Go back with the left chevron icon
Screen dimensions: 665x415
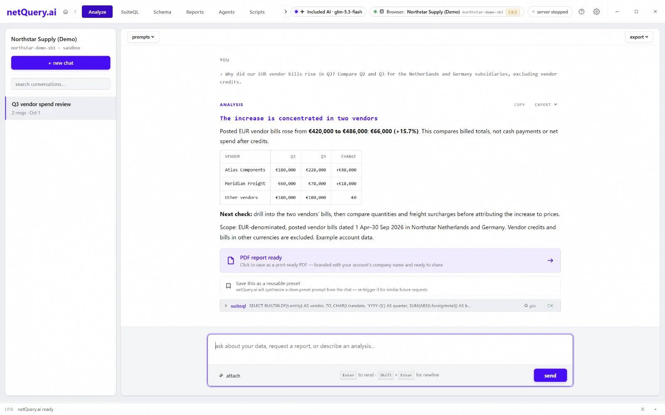(x=75, y=12)
